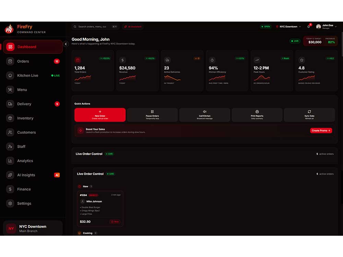Click the NY branch badge
This screenshot has height=257, width=343.
tap(11, 228)
